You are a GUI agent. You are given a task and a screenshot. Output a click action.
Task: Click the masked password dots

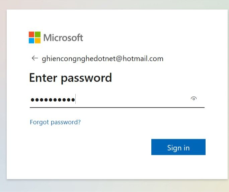[53, 100]
